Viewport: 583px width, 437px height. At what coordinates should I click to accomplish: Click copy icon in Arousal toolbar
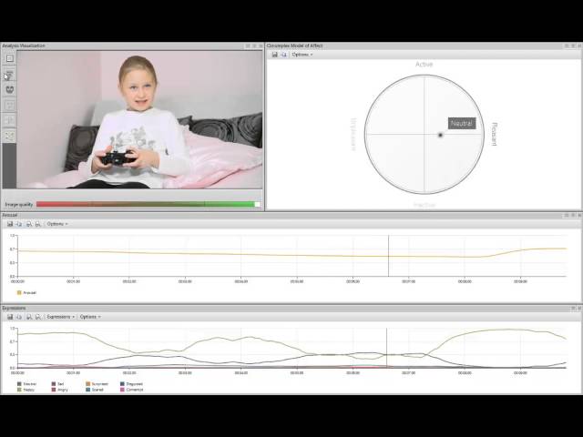coord(19,224)
